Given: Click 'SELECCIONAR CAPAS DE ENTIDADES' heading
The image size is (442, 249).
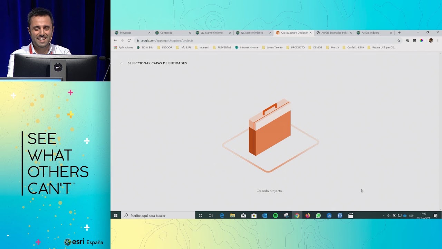Looking at the screenshot, I should [157, 63].
